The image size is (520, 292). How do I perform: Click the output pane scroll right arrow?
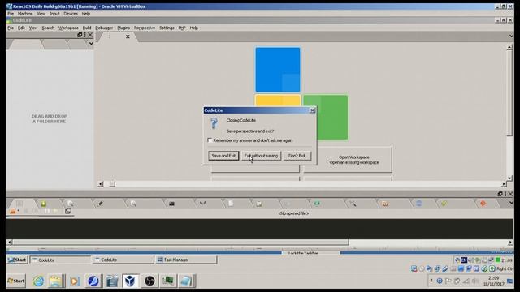[x=510, y=243]
